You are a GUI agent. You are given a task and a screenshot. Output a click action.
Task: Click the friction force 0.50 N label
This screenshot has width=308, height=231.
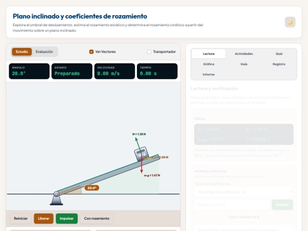(x=160, y=157)
